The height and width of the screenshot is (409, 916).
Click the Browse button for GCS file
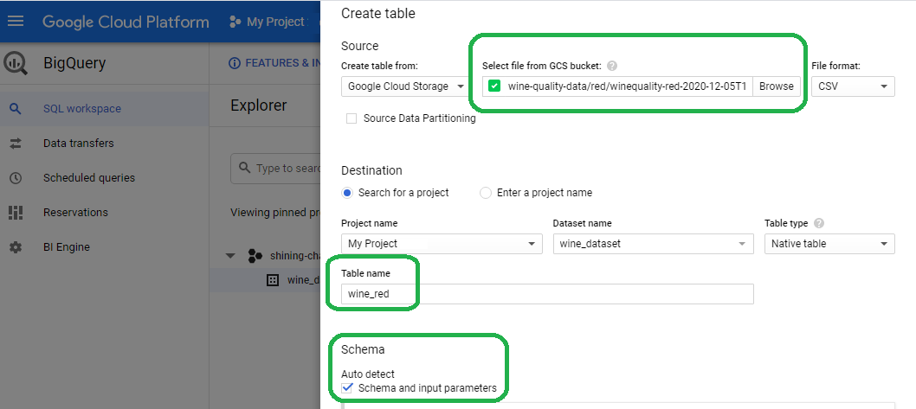pyautogui.click(x=777, y=86)
